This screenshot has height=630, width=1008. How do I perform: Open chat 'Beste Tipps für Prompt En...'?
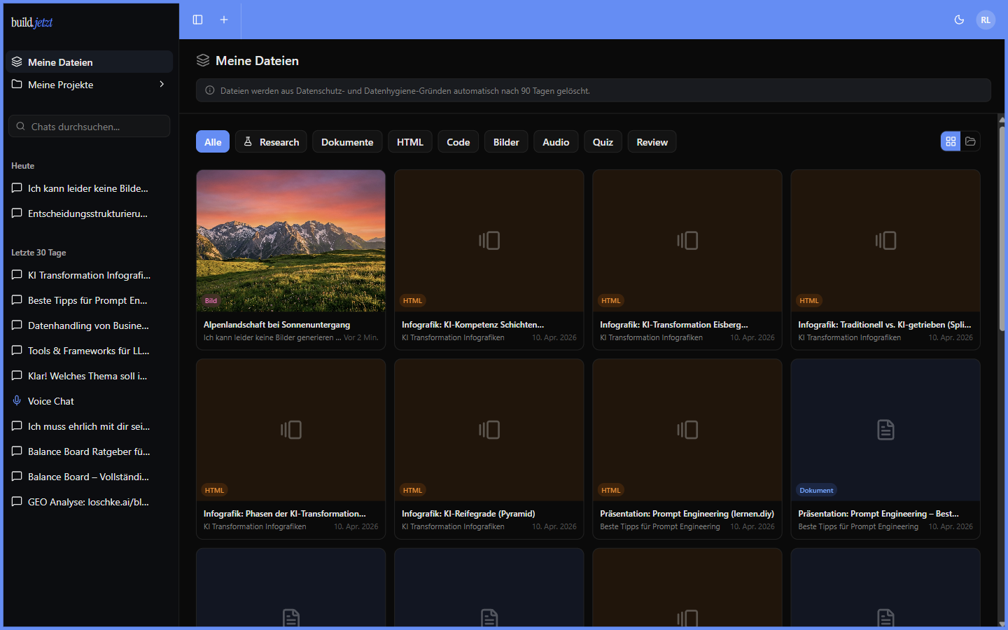[90, 300]
